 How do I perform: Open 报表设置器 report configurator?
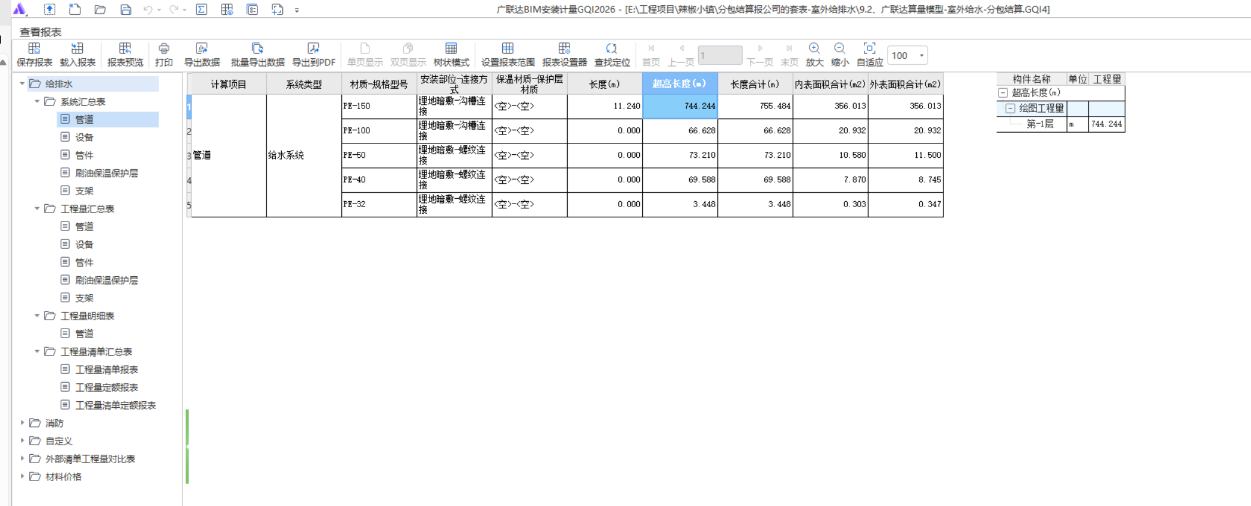(564, 55)
